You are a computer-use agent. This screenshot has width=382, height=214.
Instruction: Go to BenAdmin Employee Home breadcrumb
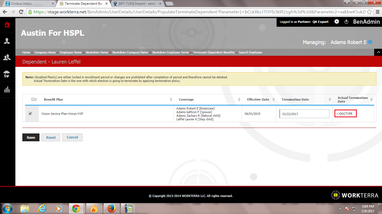point(171,52)
